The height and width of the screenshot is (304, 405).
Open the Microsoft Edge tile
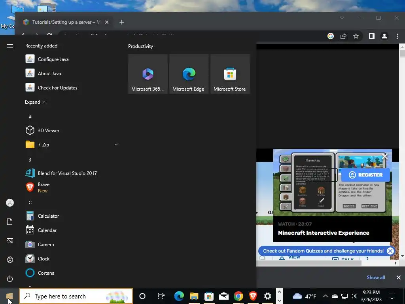[x=189, y=74]
